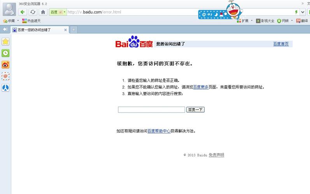Open the Renren blue sidebar icon

5,88
